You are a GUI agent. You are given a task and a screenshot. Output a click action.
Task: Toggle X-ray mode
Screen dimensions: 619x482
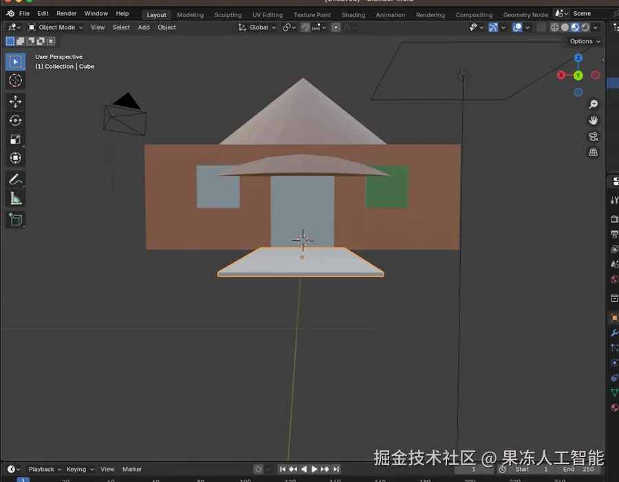tap(541, 28)
